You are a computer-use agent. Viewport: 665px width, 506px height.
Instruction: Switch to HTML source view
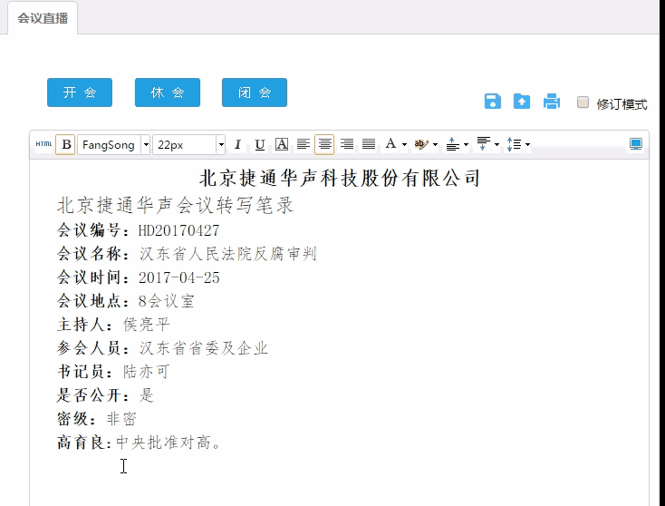click(43, 144)
